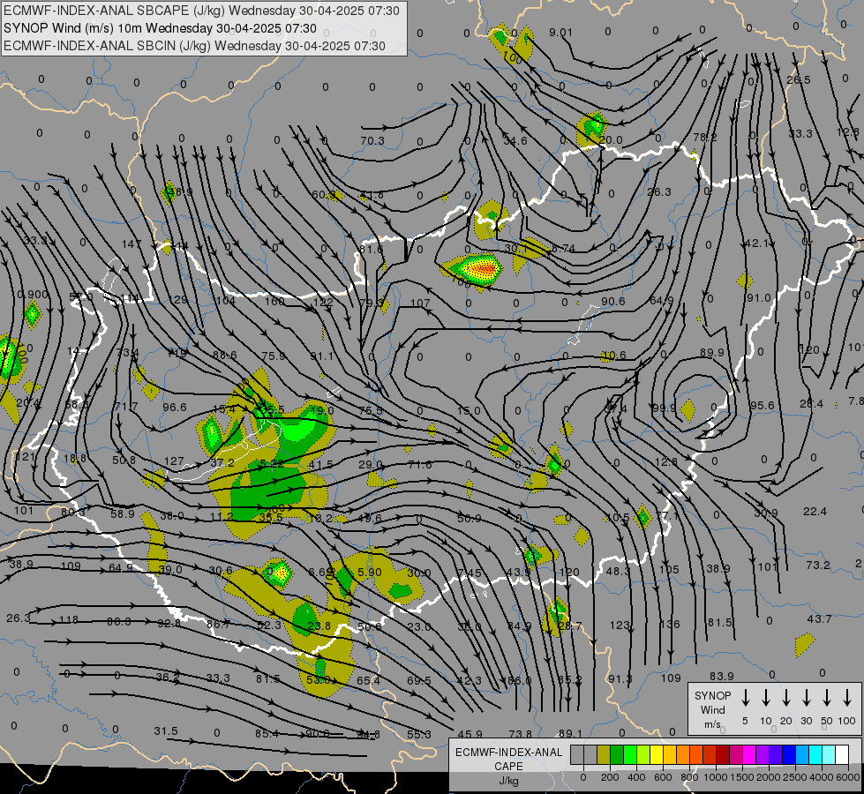Click the 1000 tick label on CAPE scale
Image resolution: width=864 pixels, height=794 pixels.
pyautogui.click(x=715, y=777)
